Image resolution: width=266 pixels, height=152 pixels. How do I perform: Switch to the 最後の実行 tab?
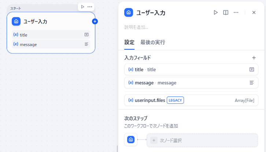click(152, 42)
